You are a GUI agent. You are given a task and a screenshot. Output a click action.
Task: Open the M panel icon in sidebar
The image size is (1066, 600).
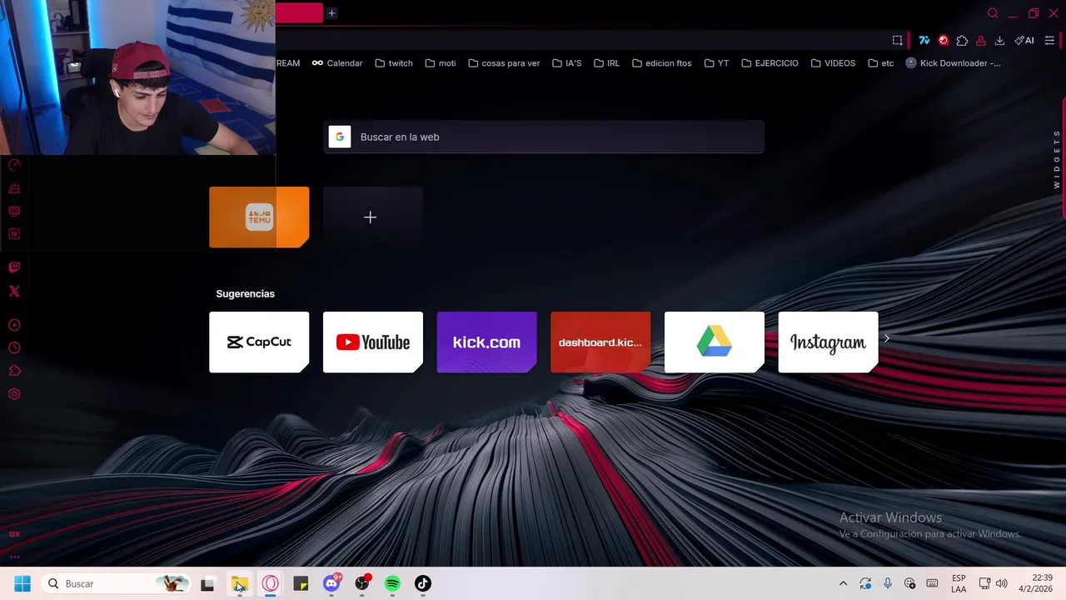14,234
